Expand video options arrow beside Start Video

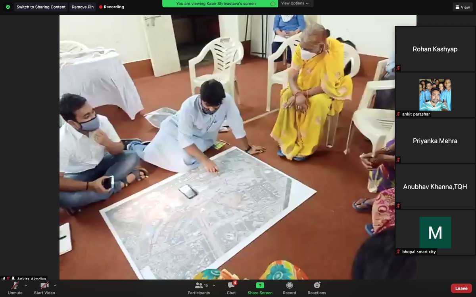pos(55,285)
